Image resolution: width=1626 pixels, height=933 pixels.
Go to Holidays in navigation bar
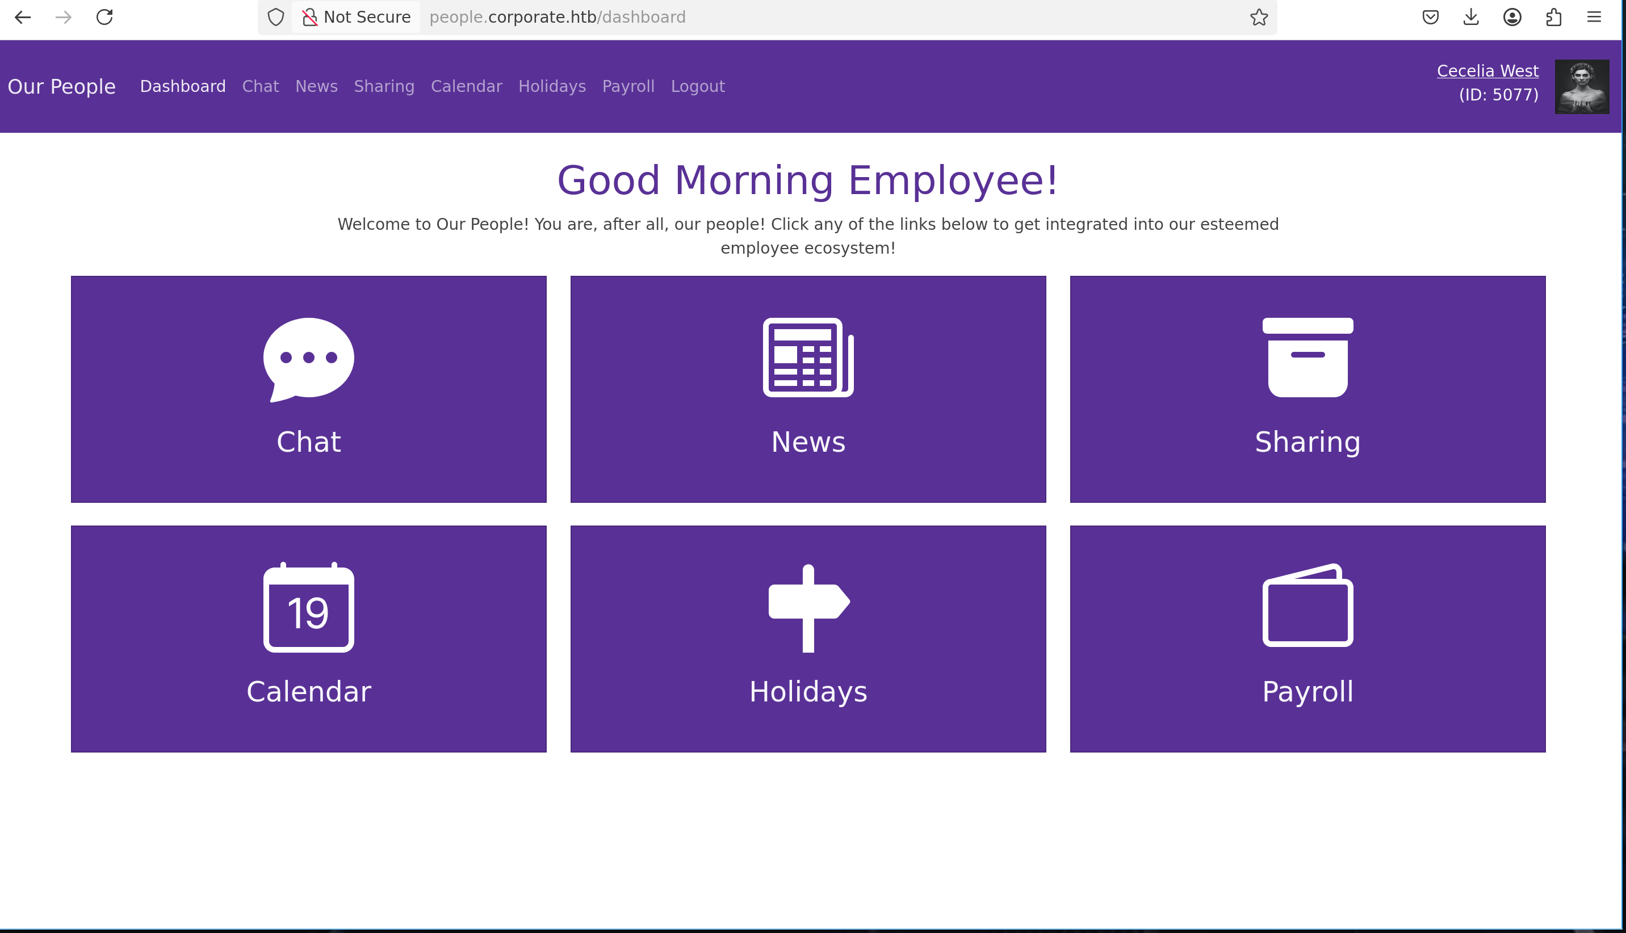click(x=552, y=86)
